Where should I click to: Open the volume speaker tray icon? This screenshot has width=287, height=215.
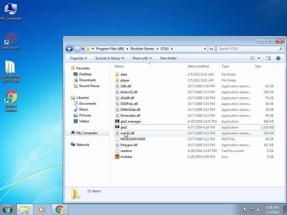(x=259, y=210)
